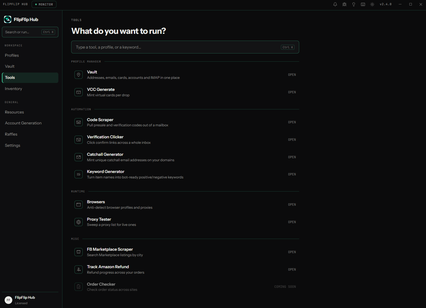Open the keyboard shortcuts icon
This screenshot has height=308, width=426.
coord(363,4)
